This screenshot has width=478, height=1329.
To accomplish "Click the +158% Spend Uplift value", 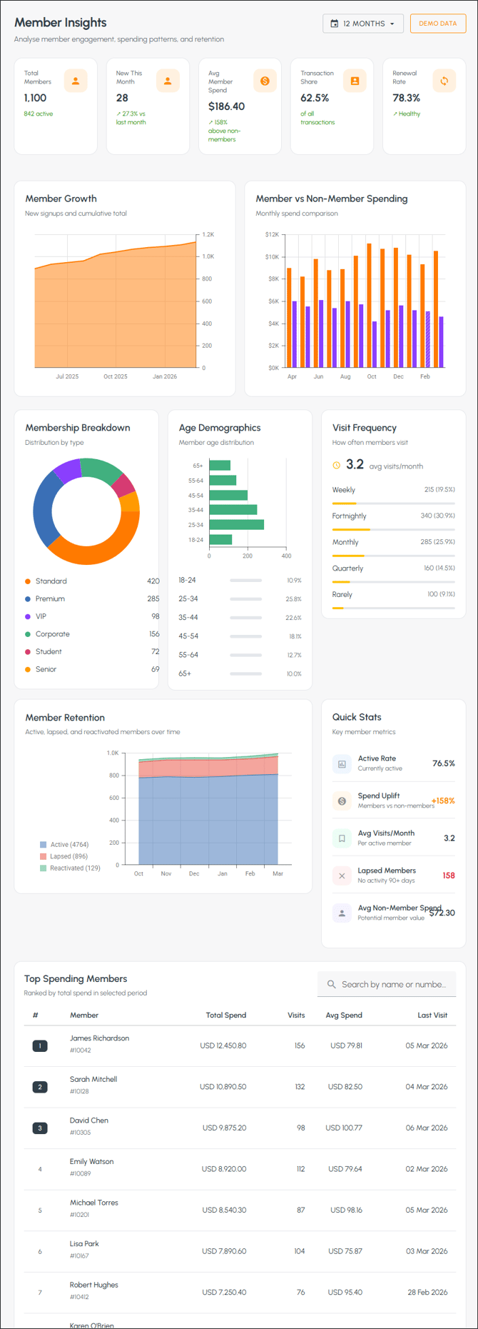I will coord(443,801).
